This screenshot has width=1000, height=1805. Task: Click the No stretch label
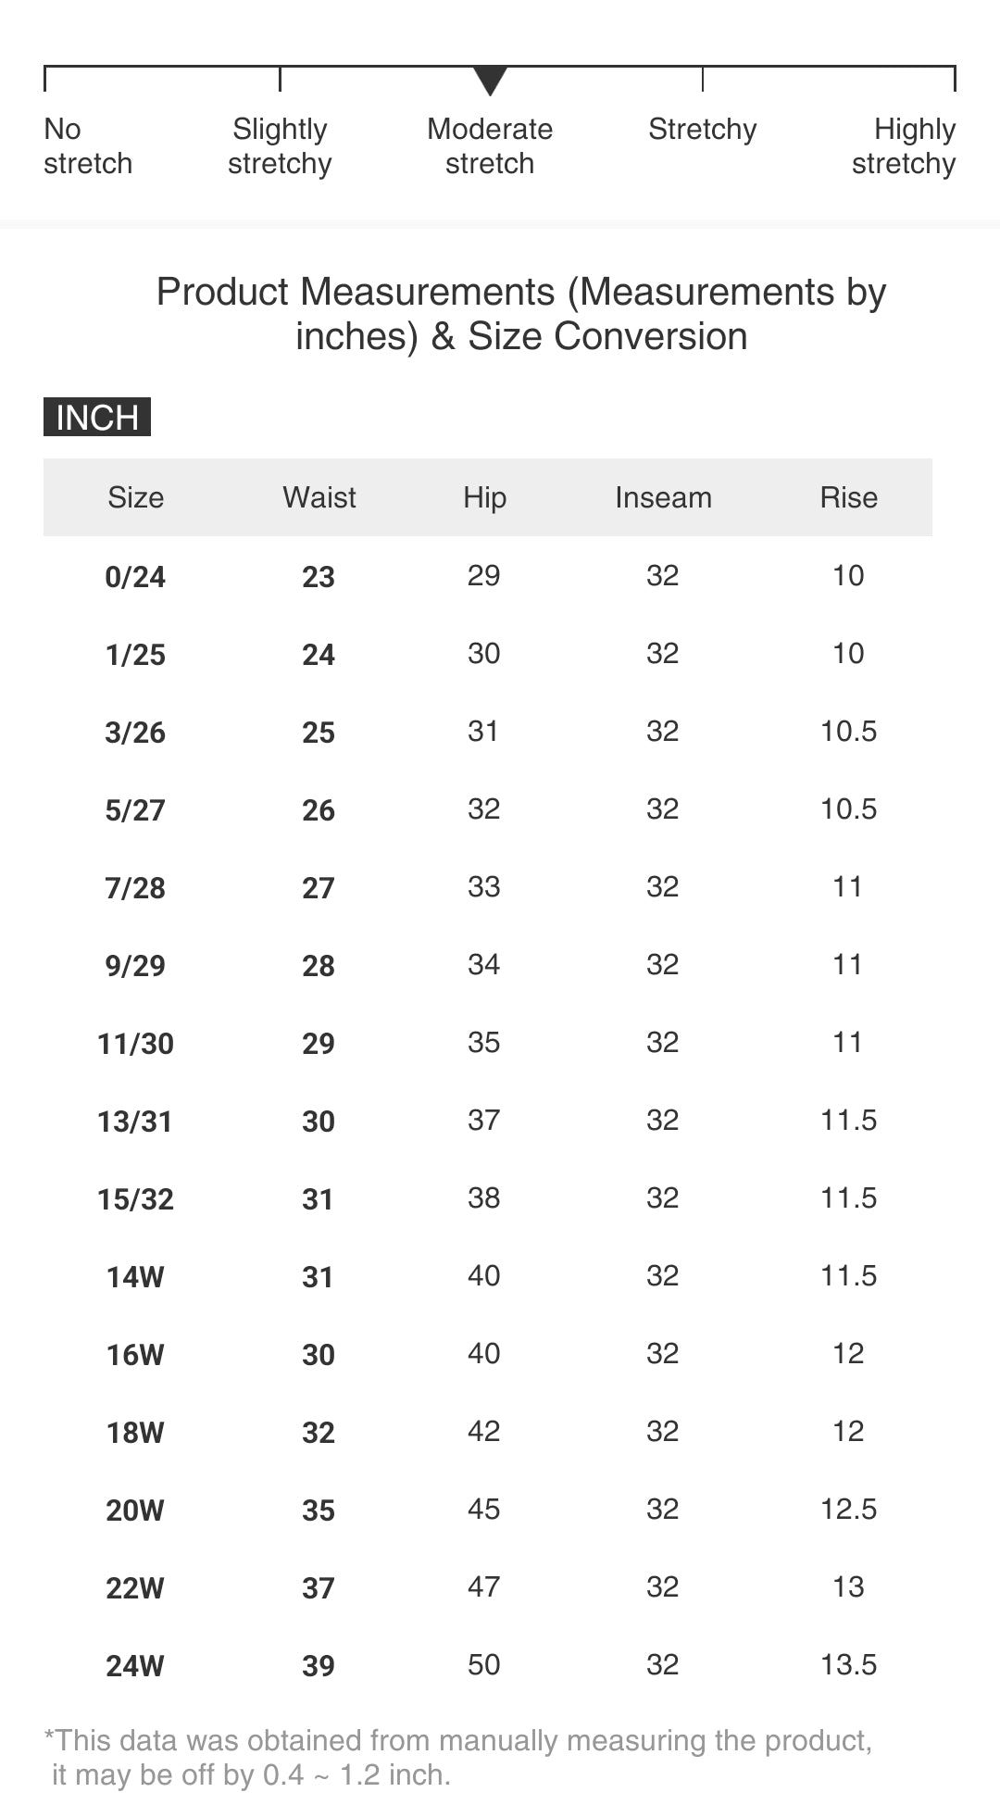(88, 146)
